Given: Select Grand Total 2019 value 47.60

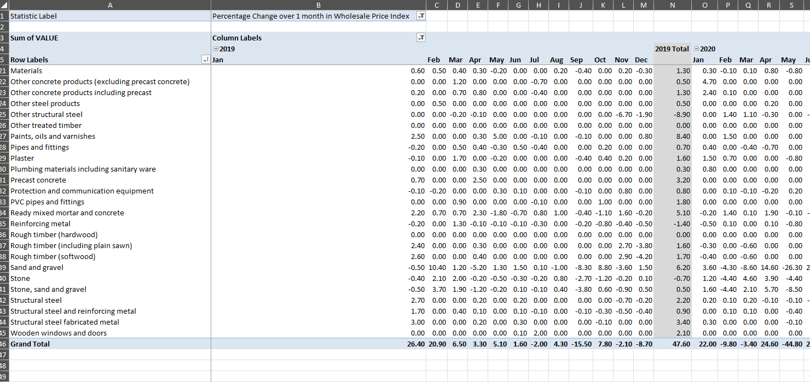Looking at the screenshot, I should point(680,344).
